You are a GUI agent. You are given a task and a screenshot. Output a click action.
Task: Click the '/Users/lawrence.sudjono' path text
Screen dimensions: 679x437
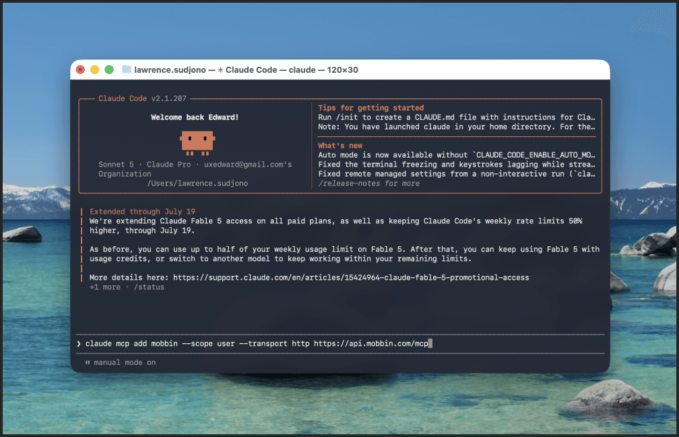point(197,183)
